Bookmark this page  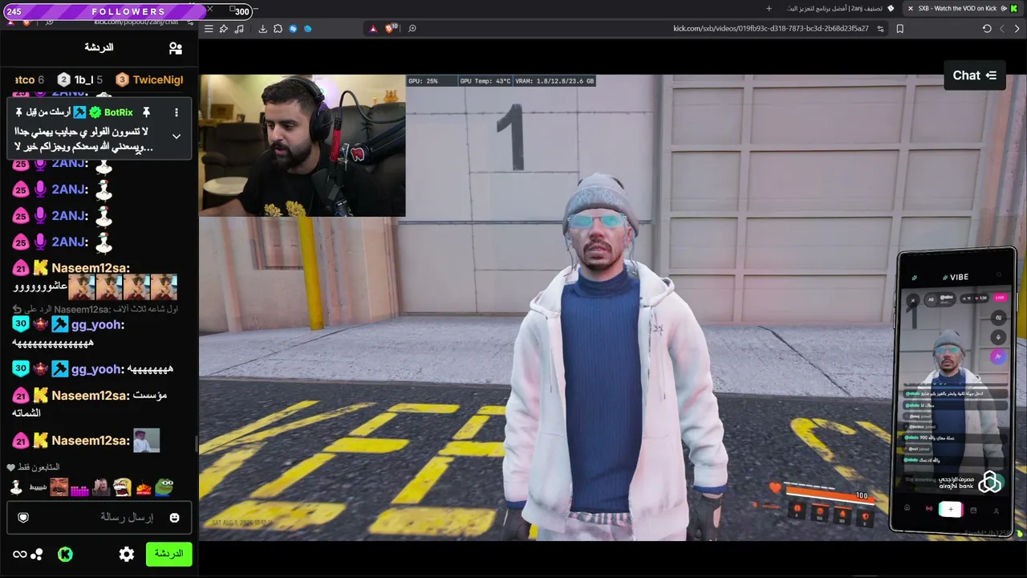899,29
